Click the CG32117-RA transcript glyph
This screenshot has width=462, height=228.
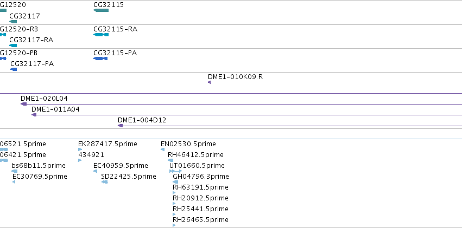[x=13, y=45]
